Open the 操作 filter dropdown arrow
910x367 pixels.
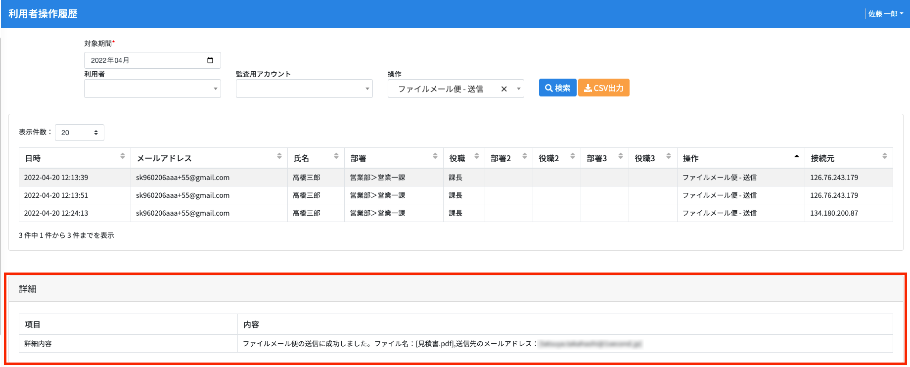click(518, 89)
